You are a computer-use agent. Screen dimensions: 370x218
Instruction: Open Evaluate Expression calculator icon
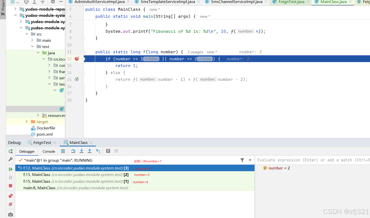point(108,151)
